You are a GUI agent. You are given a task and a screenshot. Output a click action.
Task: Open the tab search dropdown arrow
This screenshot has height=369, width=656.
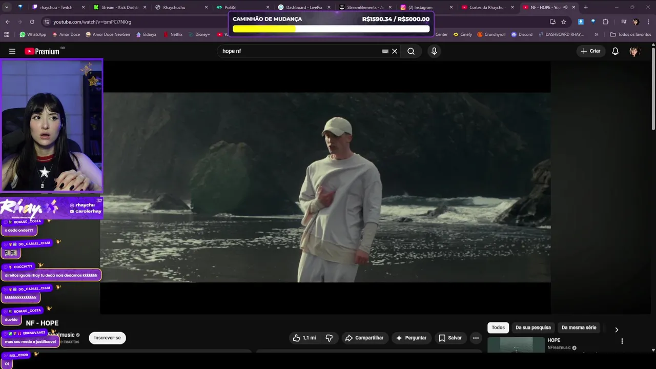tap(7, 7)
